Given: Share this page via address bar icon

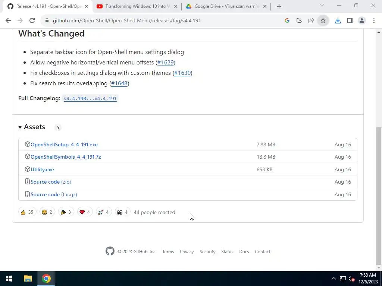Looking at the screenshot, I should pos(311,21).
